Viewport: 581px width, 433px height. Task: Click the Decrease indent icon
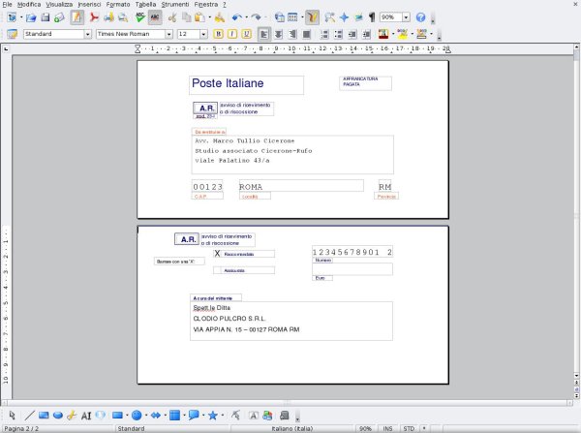point(352,34)
